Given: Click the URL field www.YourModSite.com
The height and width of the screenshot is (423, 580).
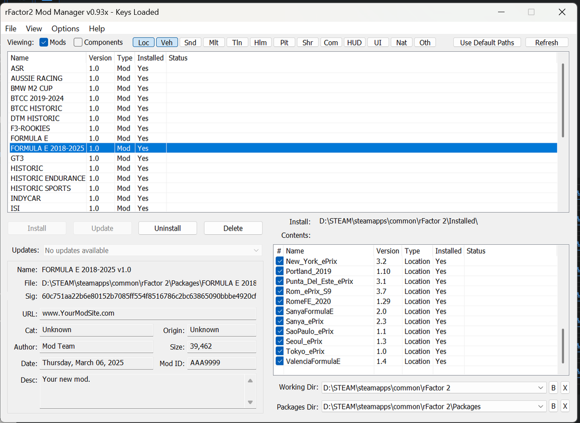Looking at the screenshot, I should [x=148, y=314].
